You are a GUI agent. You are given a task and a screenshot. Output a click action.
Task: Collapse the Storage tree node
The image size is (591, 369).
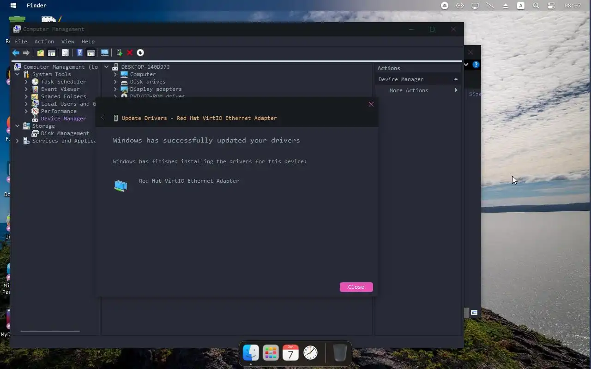pos(18,126)
